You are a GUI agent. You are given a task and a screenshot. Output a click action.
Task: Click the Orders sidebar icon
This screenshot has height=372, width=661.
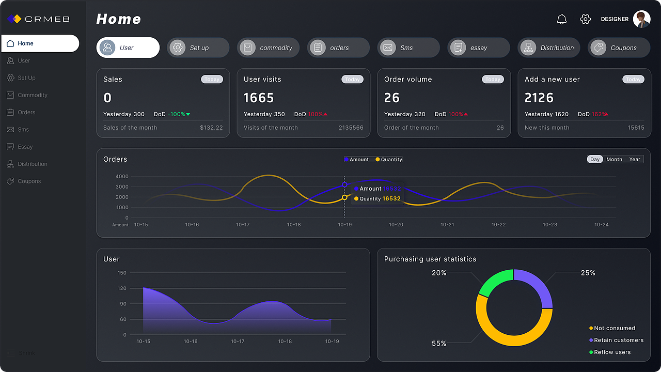tap(10, 112)
